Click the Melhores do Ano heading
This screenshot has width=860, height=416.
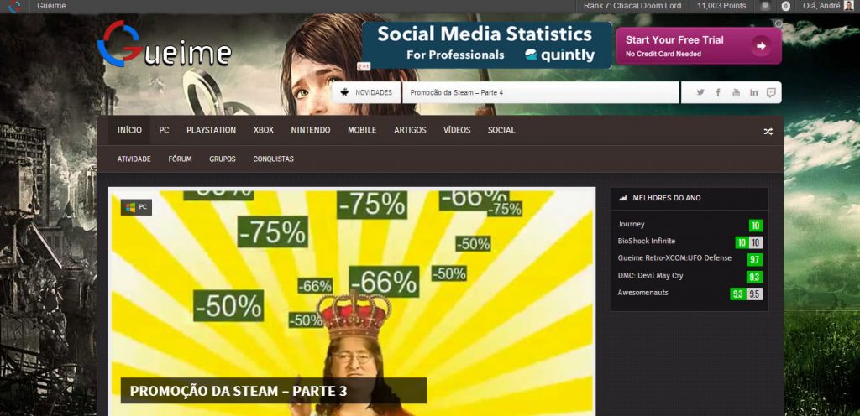point(666,198)
